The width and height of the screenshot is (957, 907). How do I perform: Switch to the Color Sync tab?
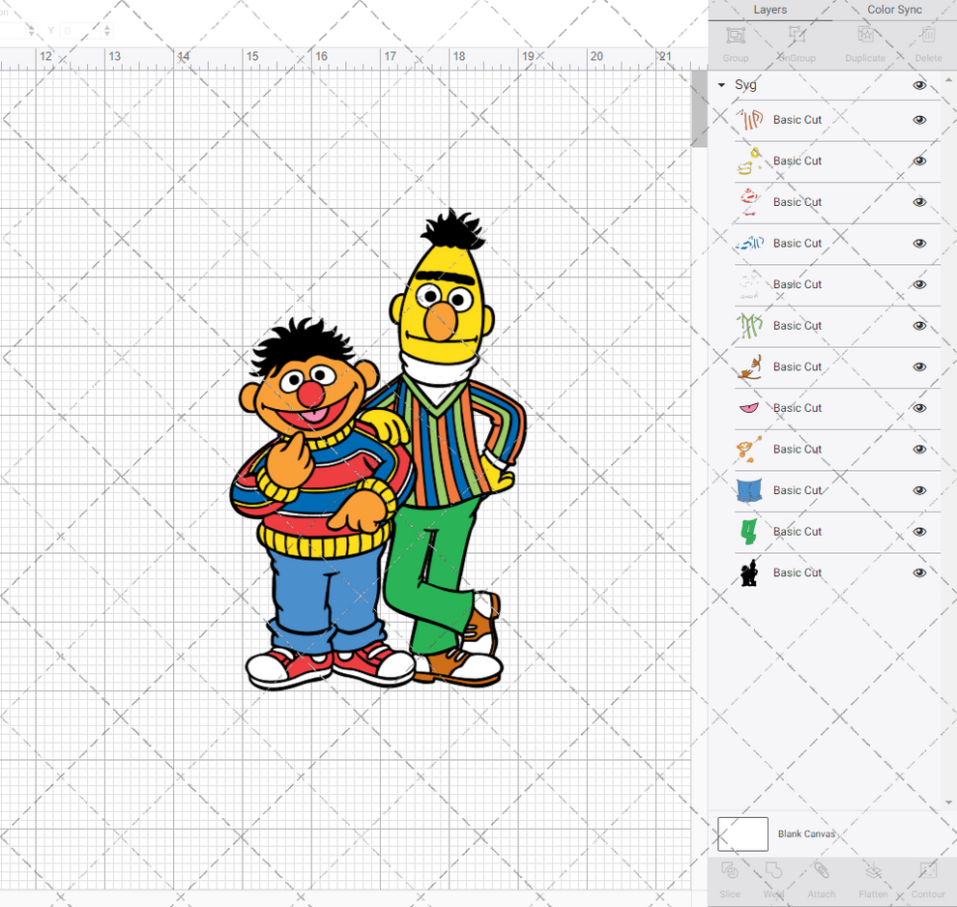893,10
